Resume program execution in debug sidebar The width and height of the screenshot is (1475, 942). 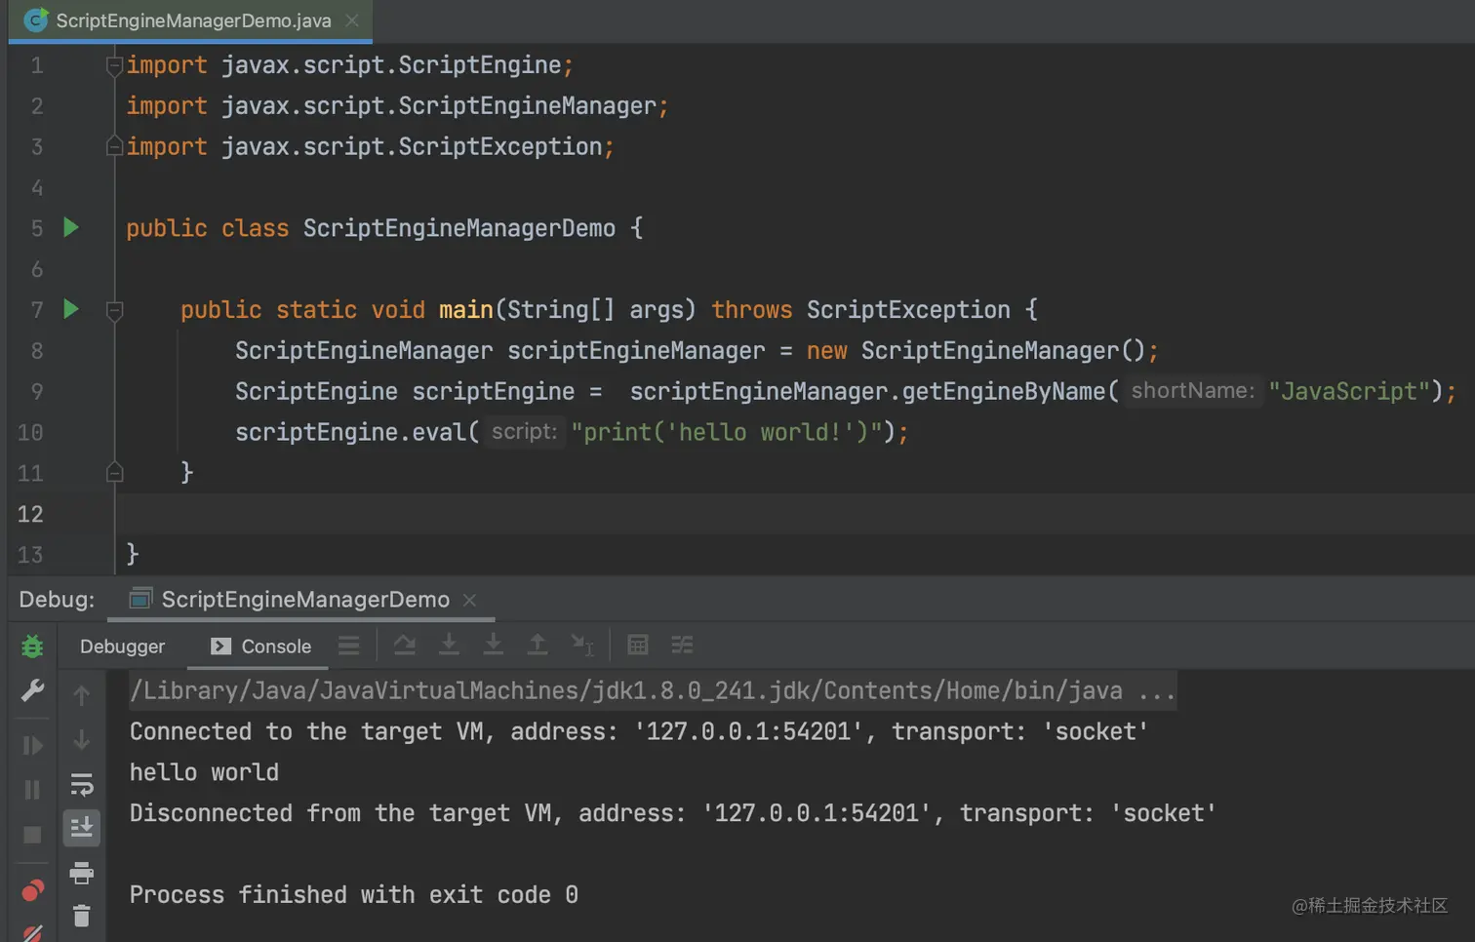[32, 745]
